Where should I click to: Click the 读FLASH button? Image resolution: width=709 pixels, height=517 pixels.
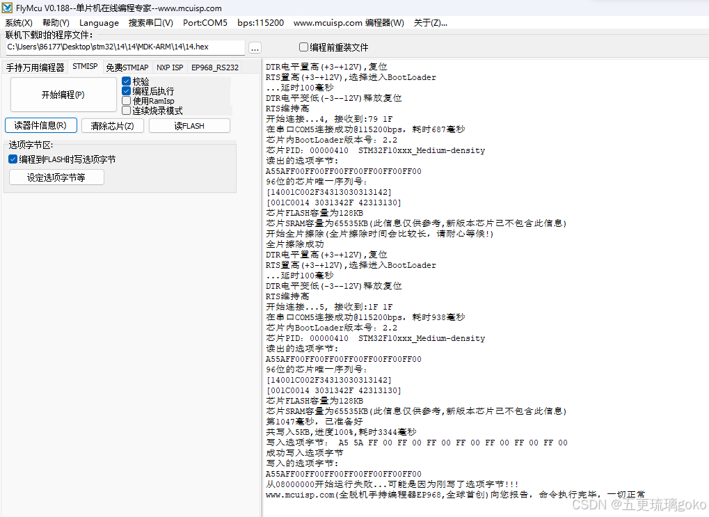tap(189, 126)
